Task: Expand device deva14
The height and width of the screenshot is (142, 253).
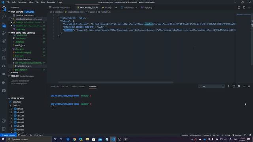Action: pyautogui.click(x=12, y=126)
